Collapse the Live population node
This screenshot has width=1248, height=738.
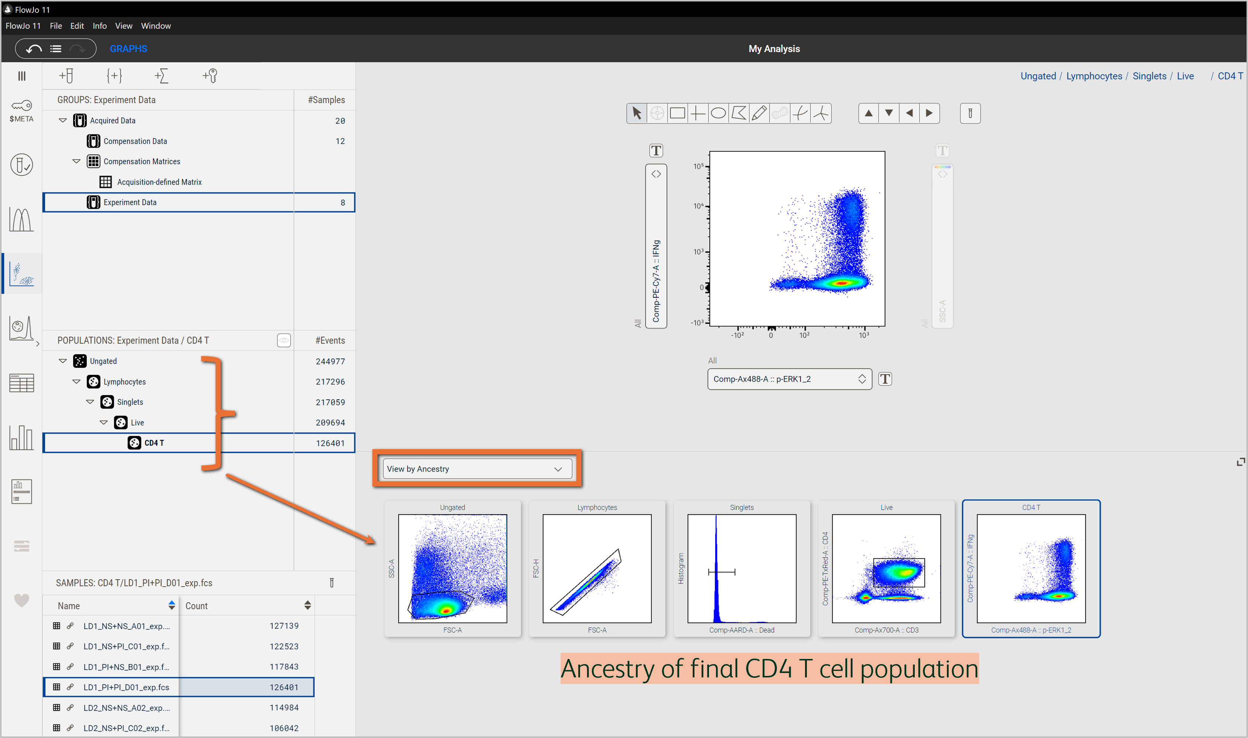(x=103, y=422)
